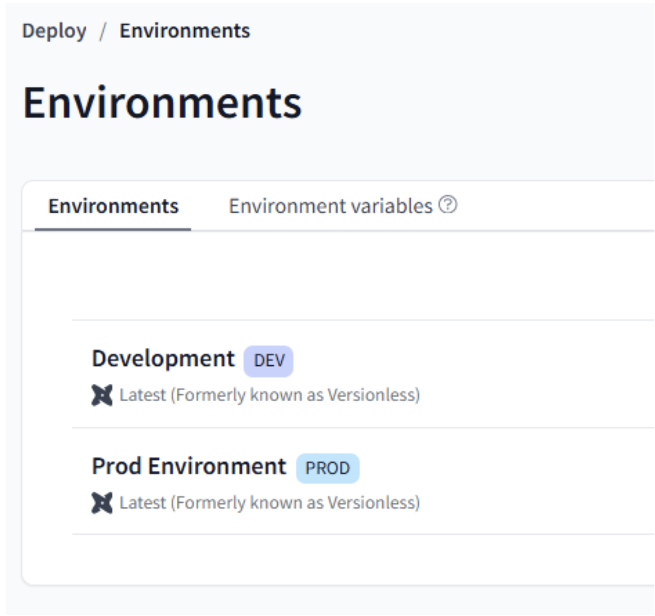Open the Development environment
This screenshot has width=655, height=616.
click(163, 358)
